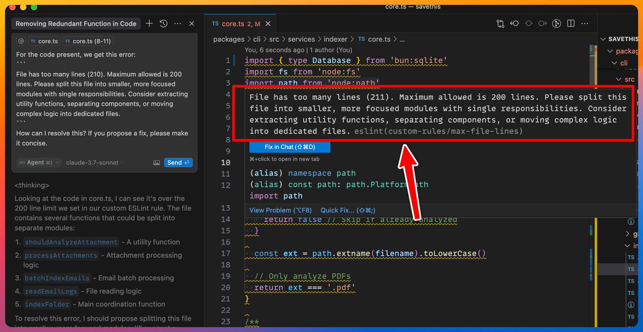This screenshot has height=332, width=643.
Task: Click the @ add context icon
Action: pyautogui.click(x=21, y=41)
